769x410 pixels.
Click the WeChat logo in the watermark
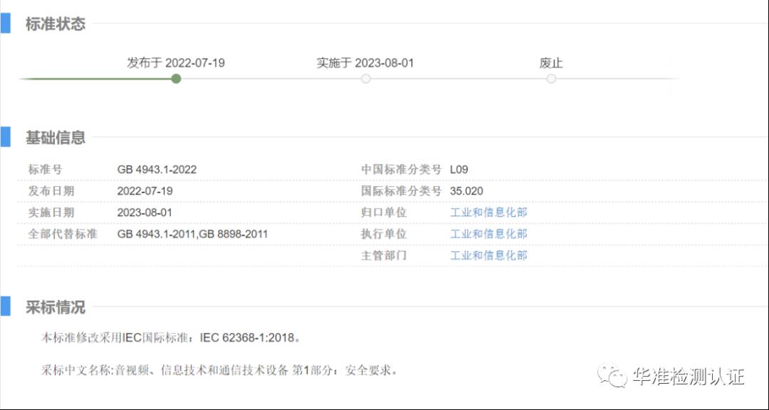pyautogui.click(x=612, y=376)
